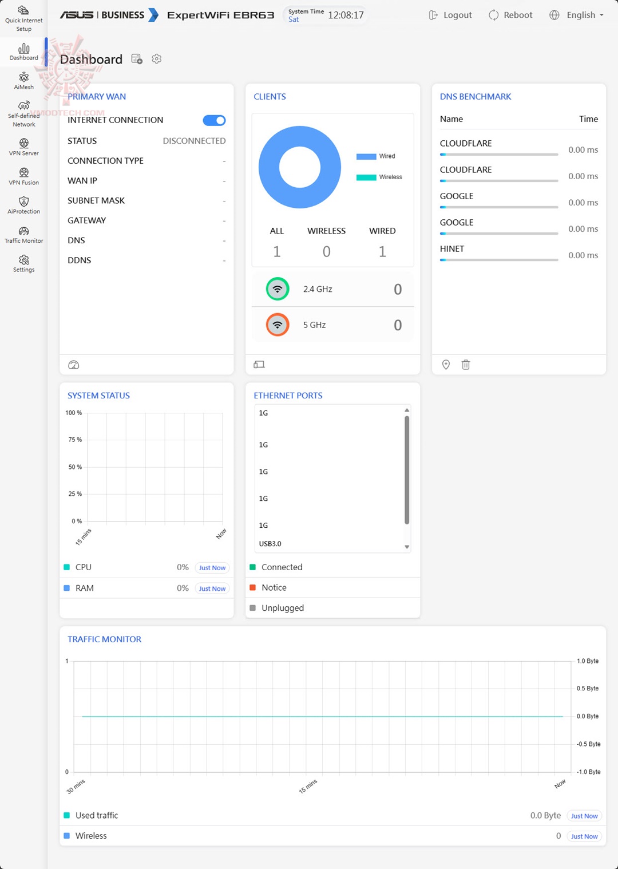Click Just Now button for Used traffic
The height and width of the screenshot is (869, 618).
tap(584, 816)
